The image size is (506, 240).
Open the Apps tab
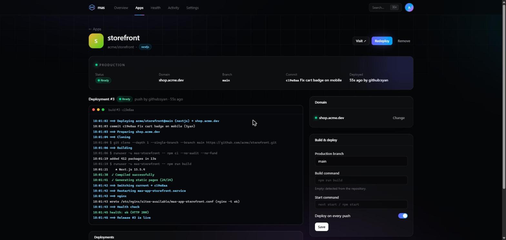tap(139, 8)
